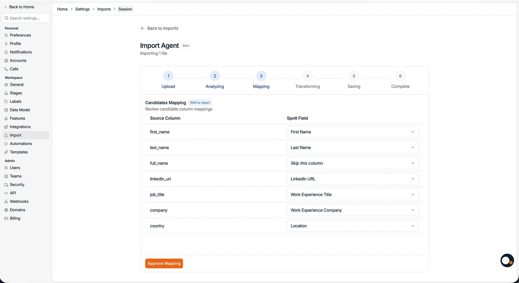Open the first_name field mapping dropdown
The width and height of the screenshot is (519, 283).
(353, 132)
